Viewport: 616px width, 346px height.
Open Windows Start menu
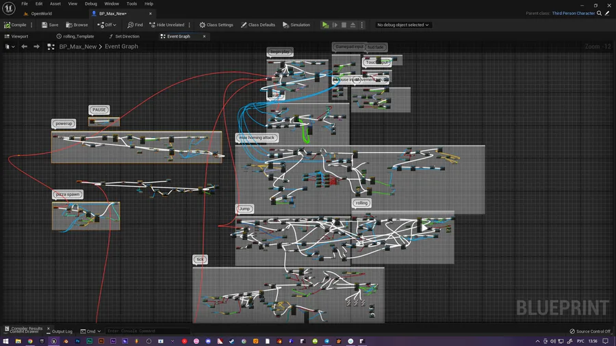[x=6, y=341]
